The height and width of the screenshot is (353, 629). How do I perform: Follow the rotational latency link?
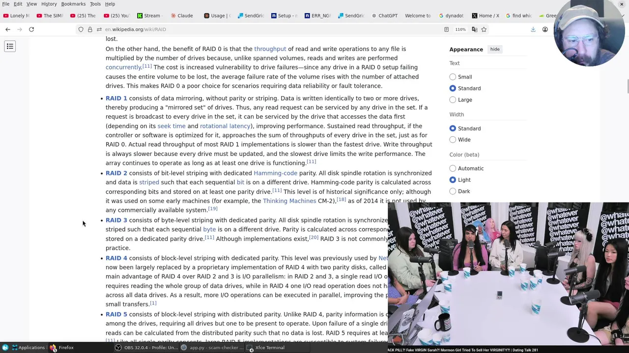225,126
